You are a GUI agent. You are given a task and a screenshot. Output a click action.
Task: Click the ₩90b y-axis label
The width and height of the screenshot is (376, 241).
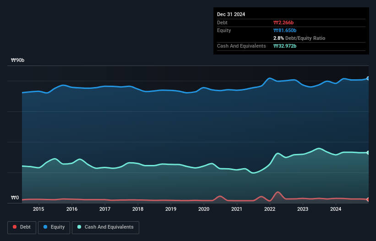(18, 60)
